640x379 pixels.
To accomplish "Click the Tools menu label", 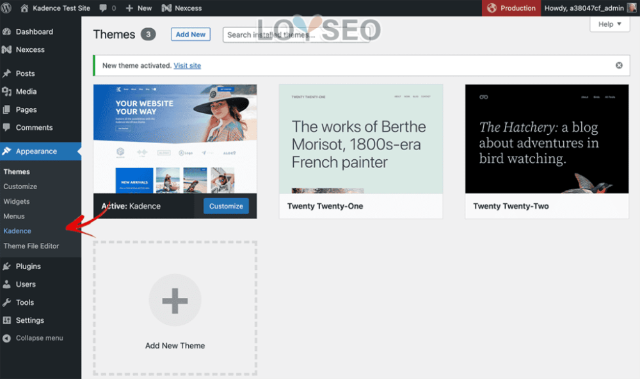I will (x=25, y=302).
